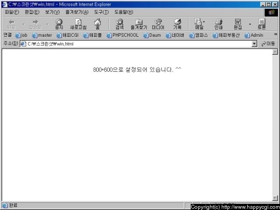Close the Internet Explorer window
This screenshot has width=280, height=210.
pyautogui.click(x=275, y=4)
